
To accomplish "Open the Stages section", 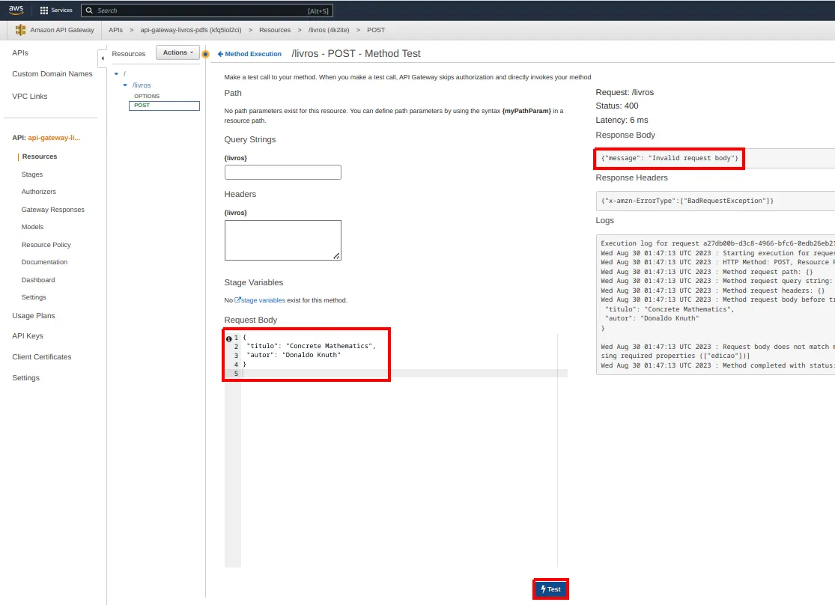I will tap(32, 174).
